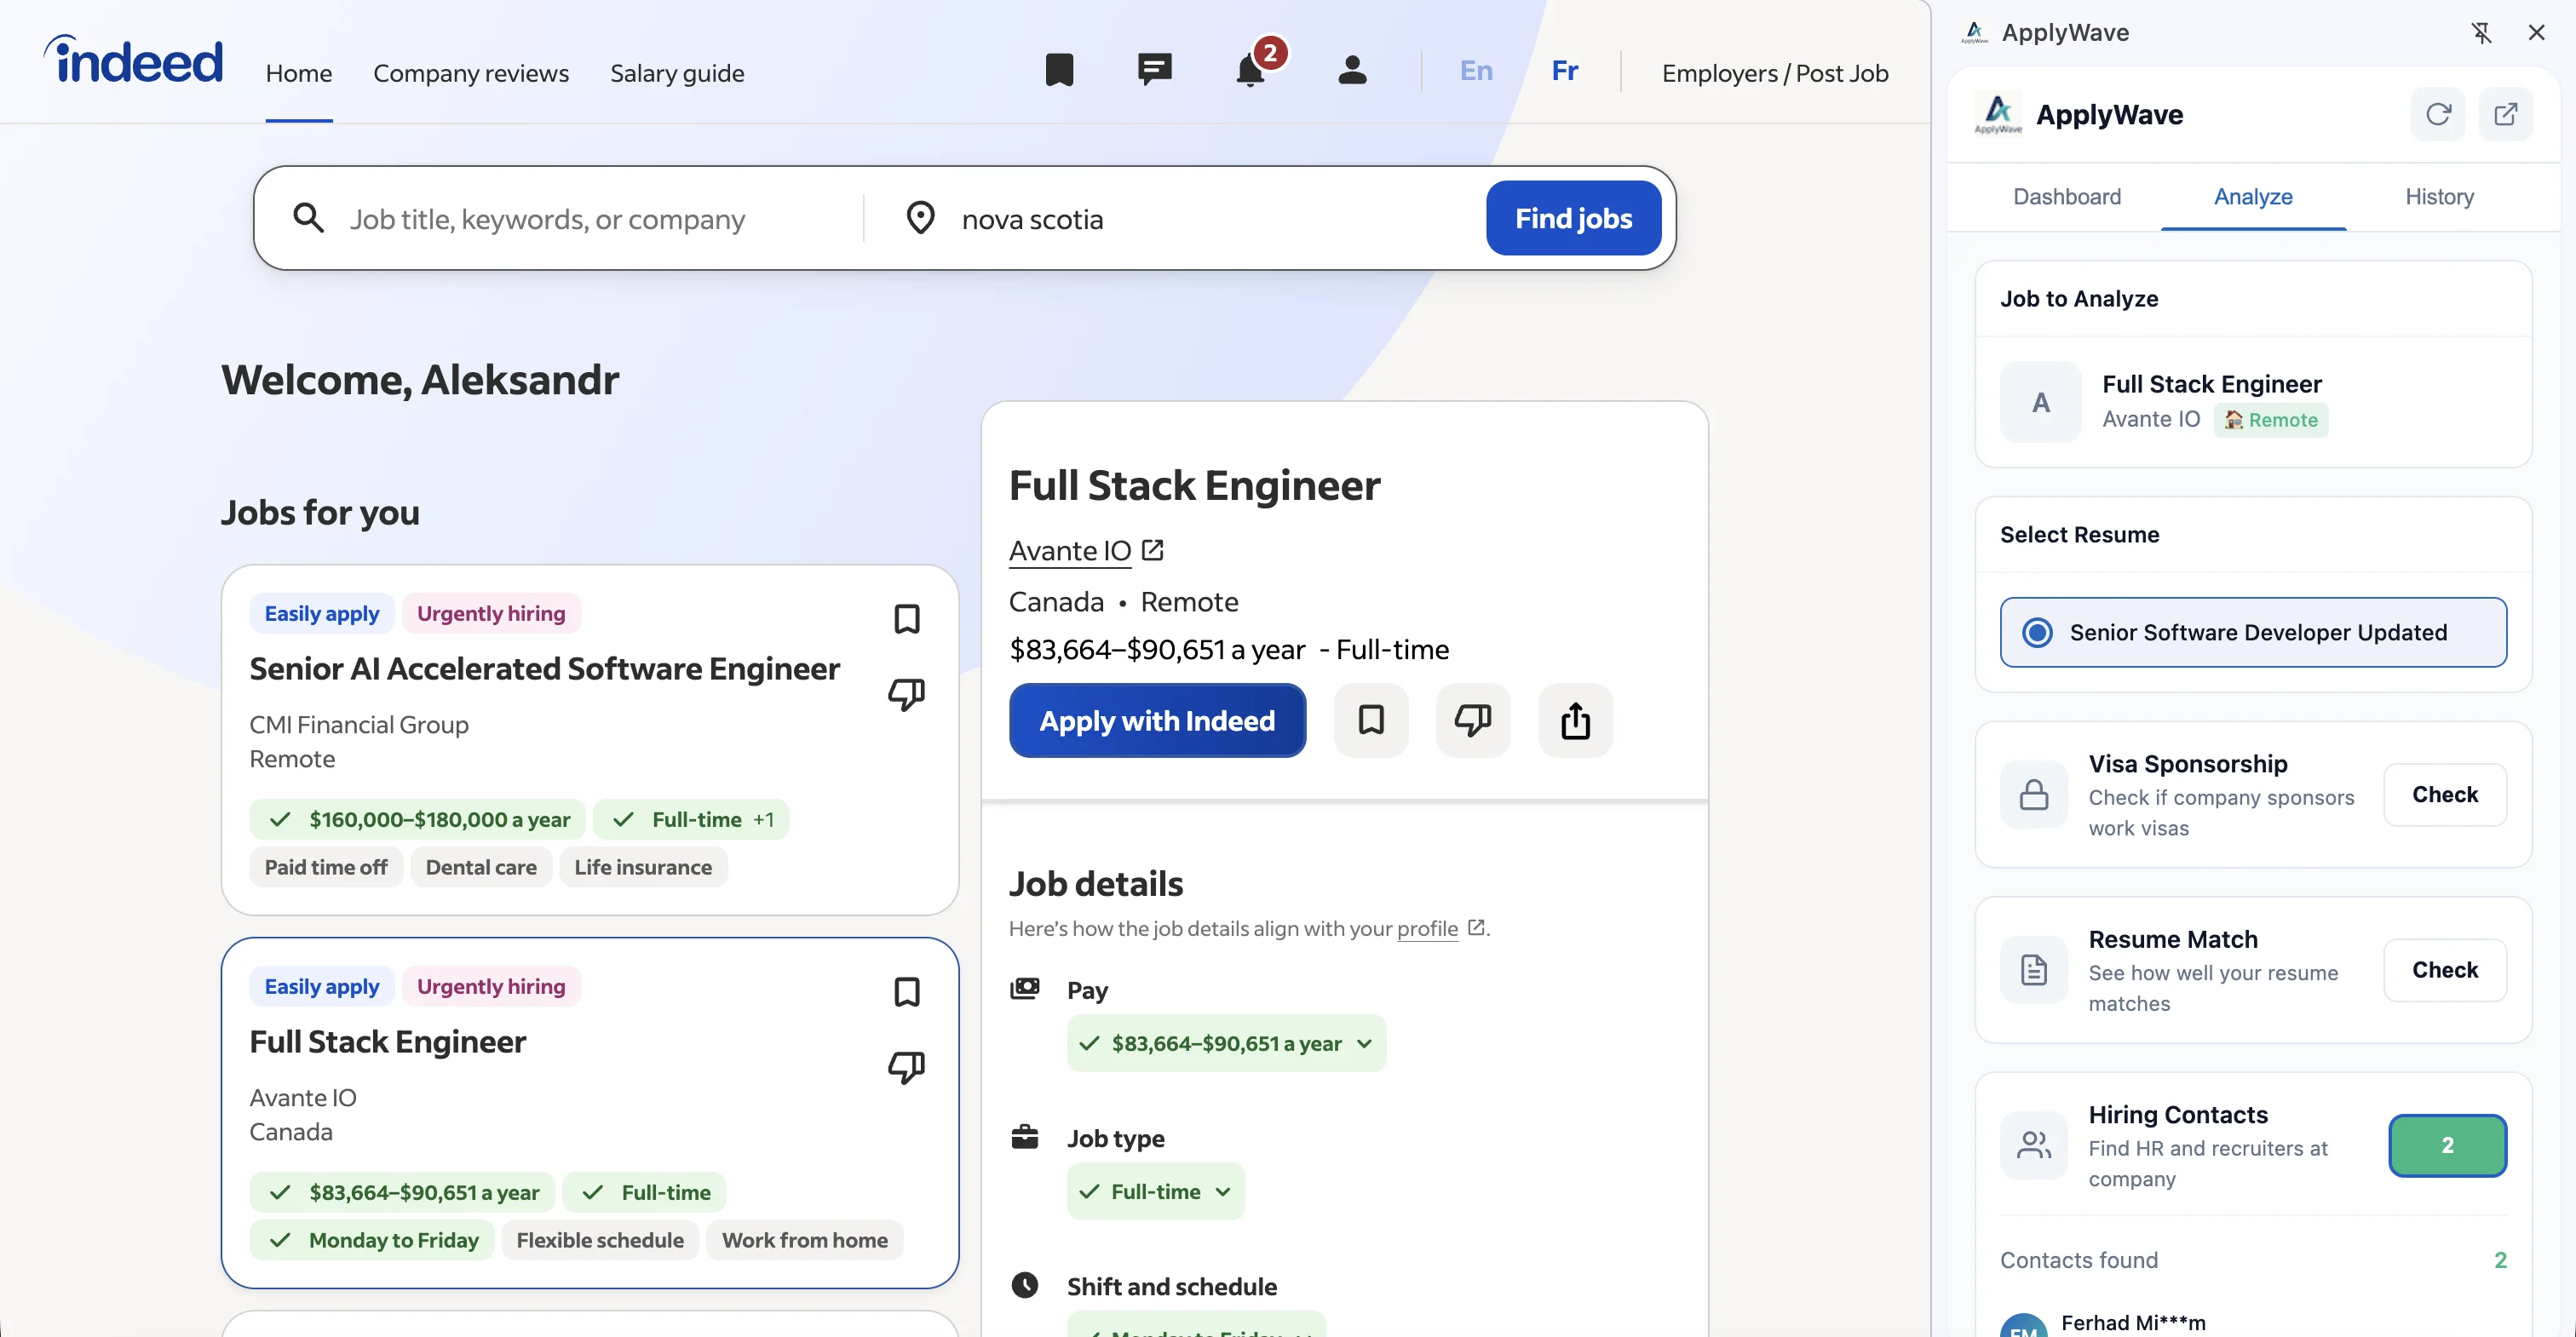Screen dimensions: 2576x1337
Task: Click the Ferhad Mi***m contact
Action: coord(2133,1323)
